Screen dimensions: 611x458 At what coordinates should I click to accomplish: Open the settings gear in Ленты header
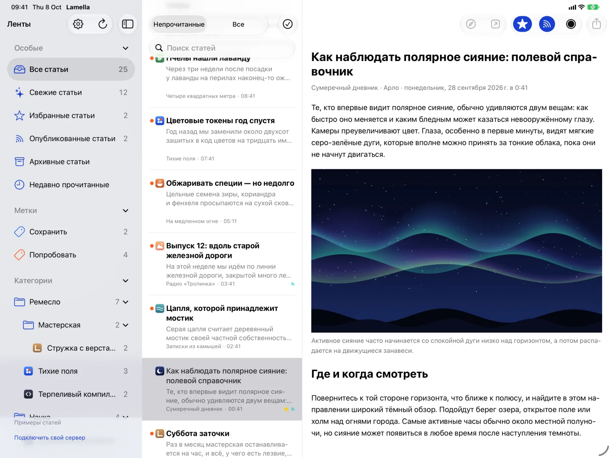tap(78, 24)
